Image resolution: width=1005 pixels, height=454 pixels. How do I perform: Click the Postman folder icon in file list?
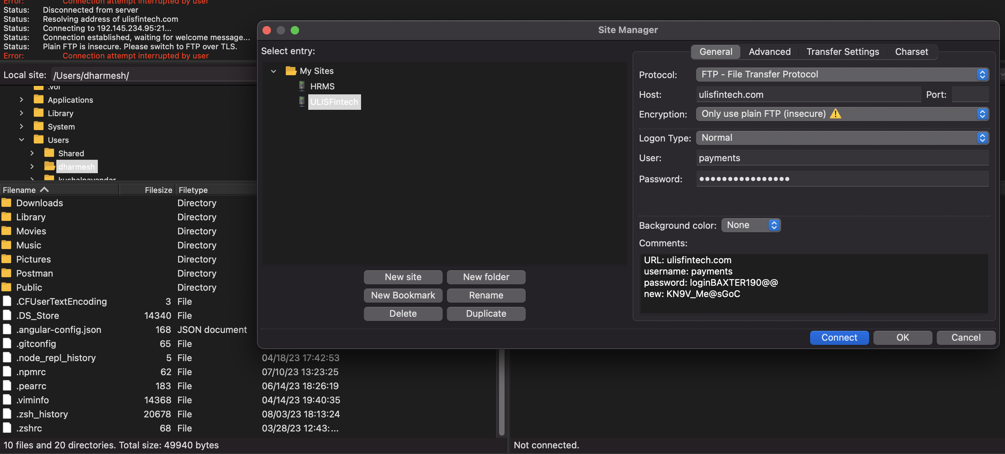point(7,273)
